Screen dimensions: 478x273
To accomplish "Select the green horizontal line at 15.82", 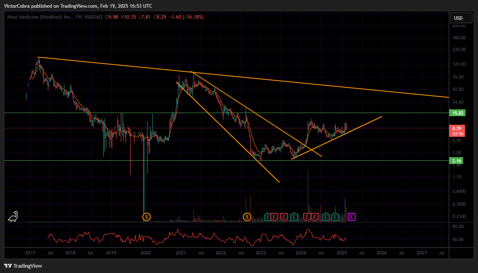I will (x=226, y=113).
